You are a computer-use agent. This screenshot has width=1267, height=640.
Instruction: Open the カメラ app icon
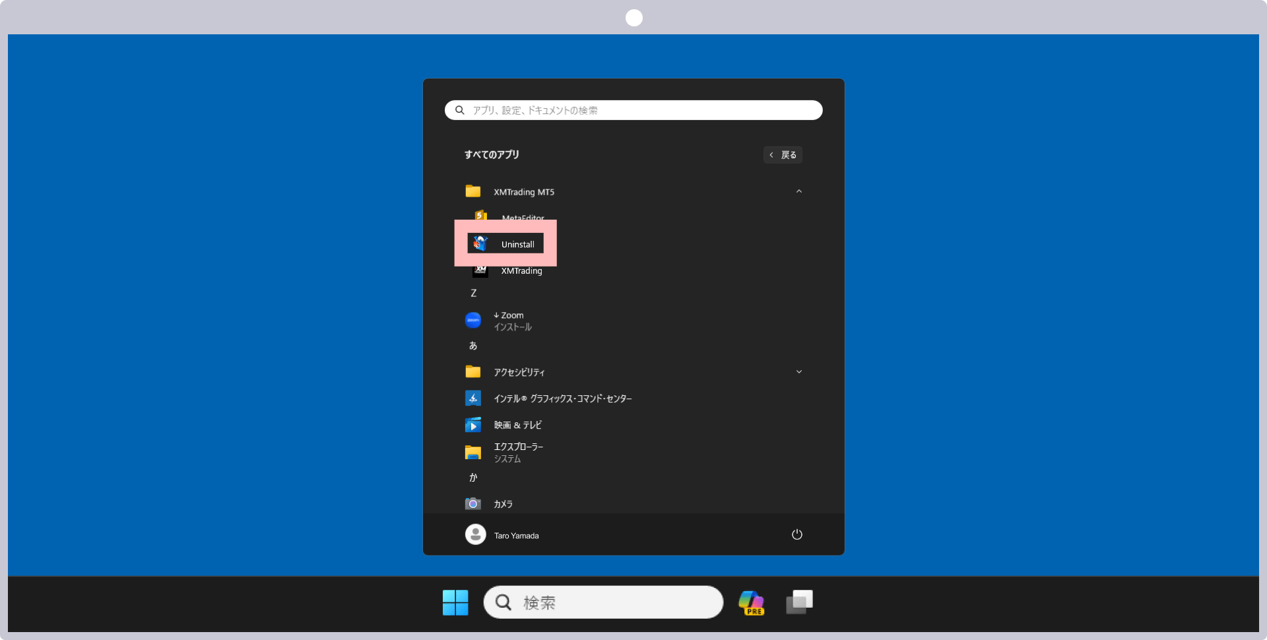click(x=473, y=503)
